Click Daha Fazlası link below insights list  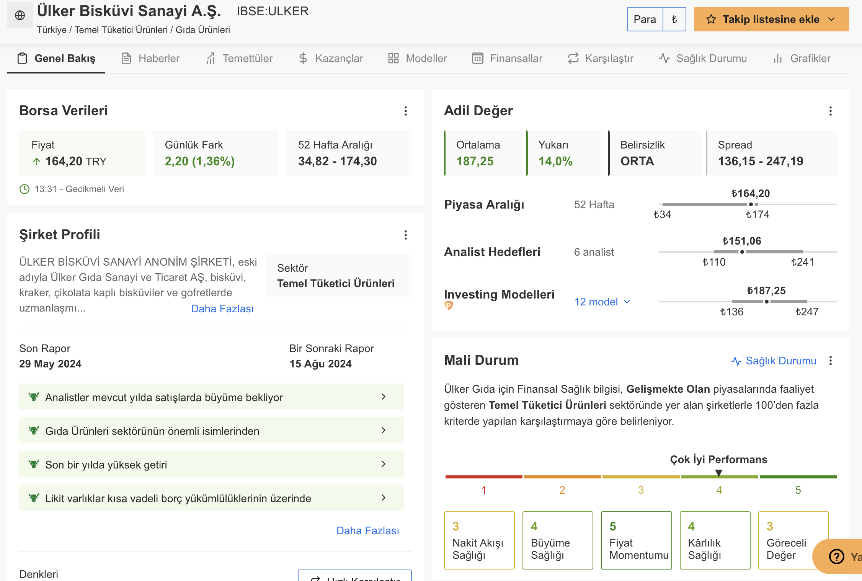coord(368,531)
